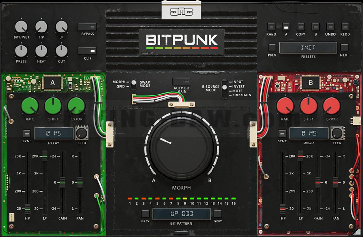Click the green SHIFT knob in section A

pos(53,106)
